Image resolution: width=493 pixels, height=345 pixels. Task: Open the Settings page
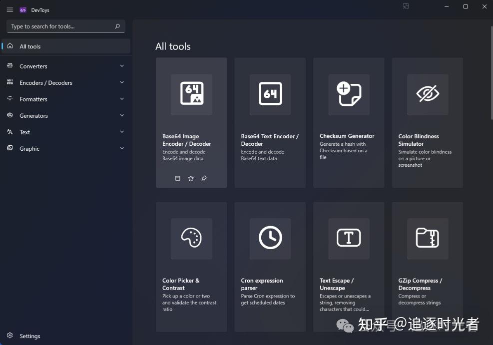coord(30,336)
